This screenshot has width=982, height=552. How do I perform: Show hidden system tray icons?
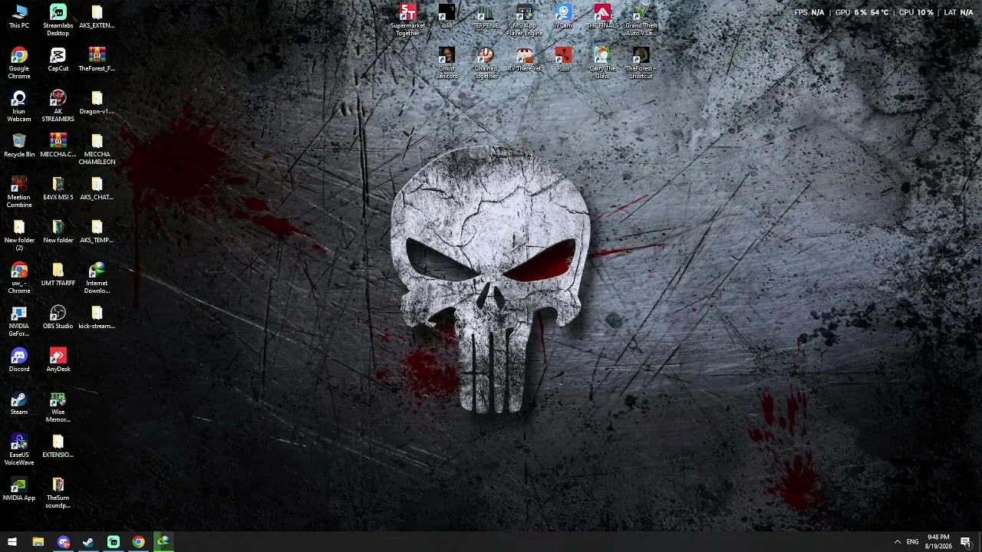(897, 542)
